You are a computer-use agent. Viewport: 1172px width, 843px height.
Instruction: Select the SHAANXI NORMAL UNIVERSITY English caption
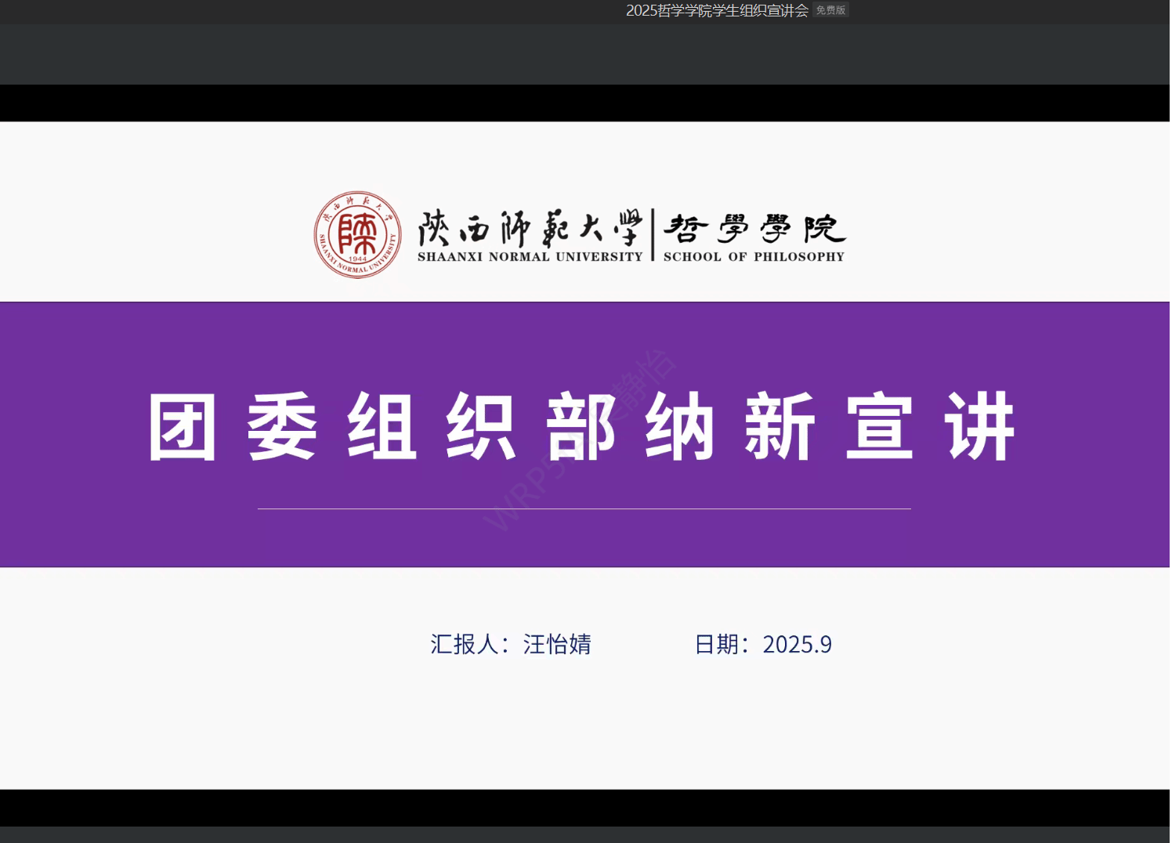pos(530,257)
